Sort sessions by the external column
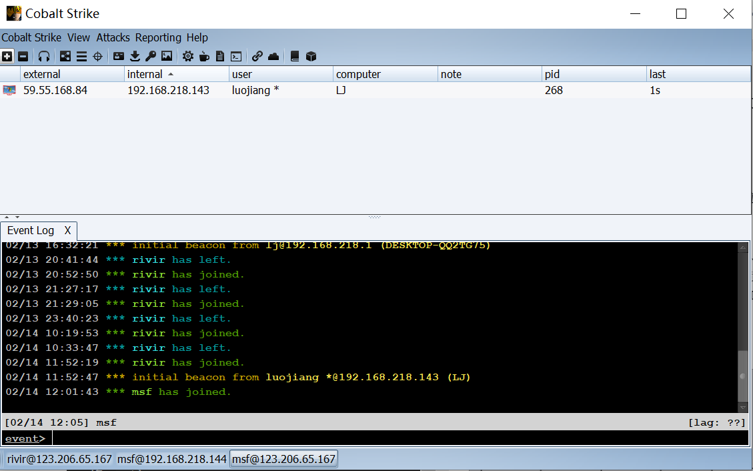This screenshot has width=753, height=471. click(x=72, y=74)
